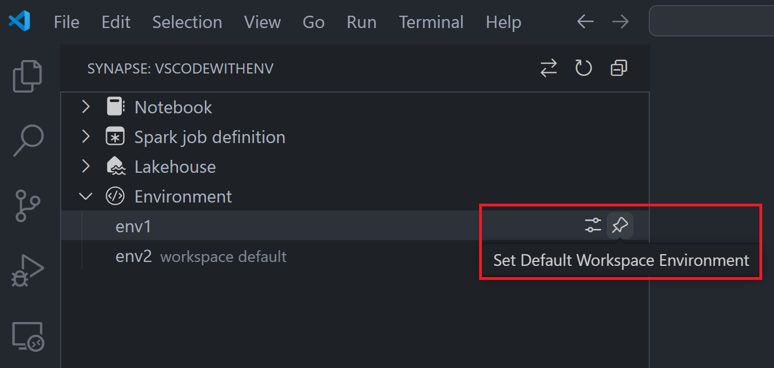Click the switch workspace arrows icon

[548, 67]
